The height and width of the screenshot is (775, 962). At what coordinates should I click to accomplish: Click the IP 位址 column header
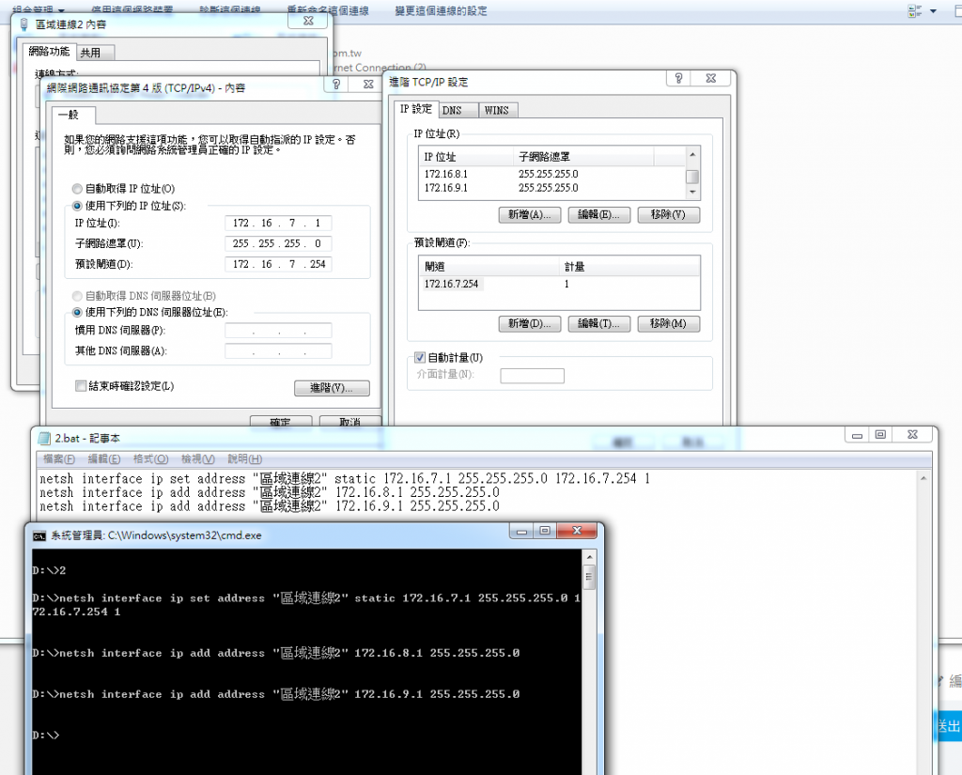click(466, 157)
